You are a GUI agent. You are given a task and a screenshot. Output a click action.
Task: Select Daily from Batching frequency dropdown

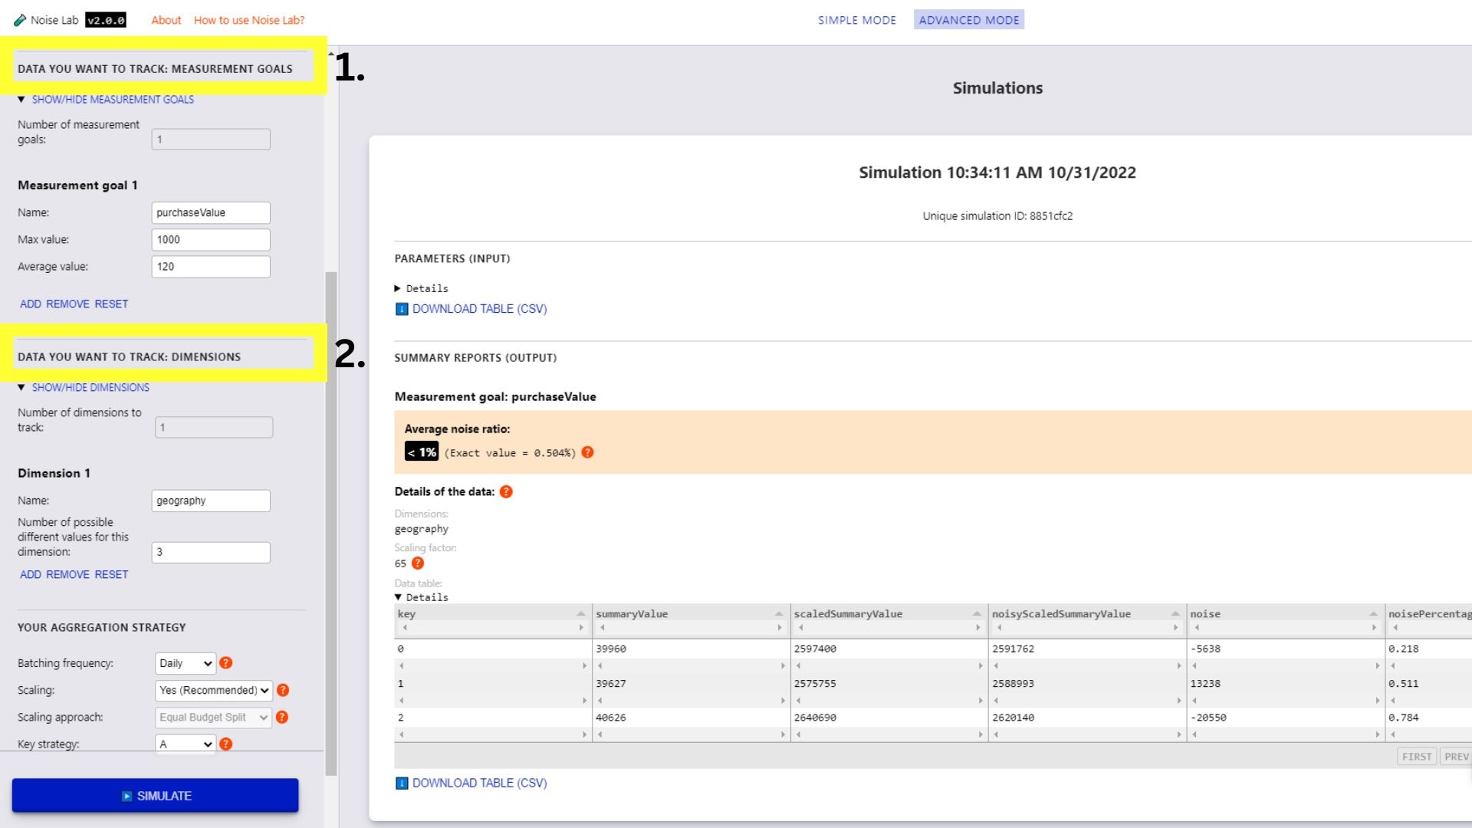[x=184, y=662]
